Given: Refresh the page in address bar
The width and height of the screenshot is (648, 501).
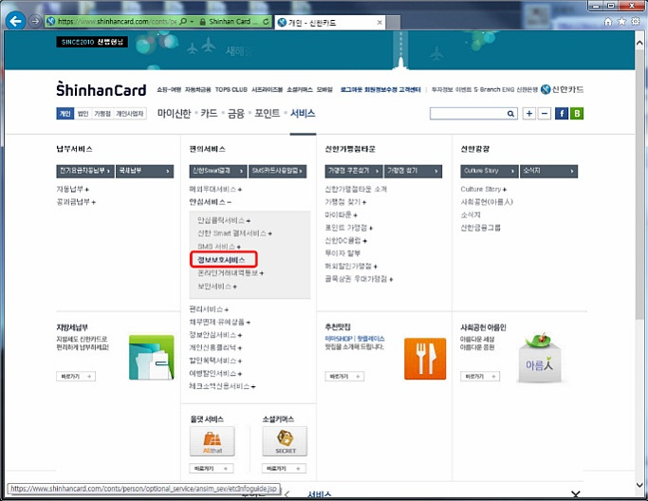Looking at the screenshot, I should (266, 22).
